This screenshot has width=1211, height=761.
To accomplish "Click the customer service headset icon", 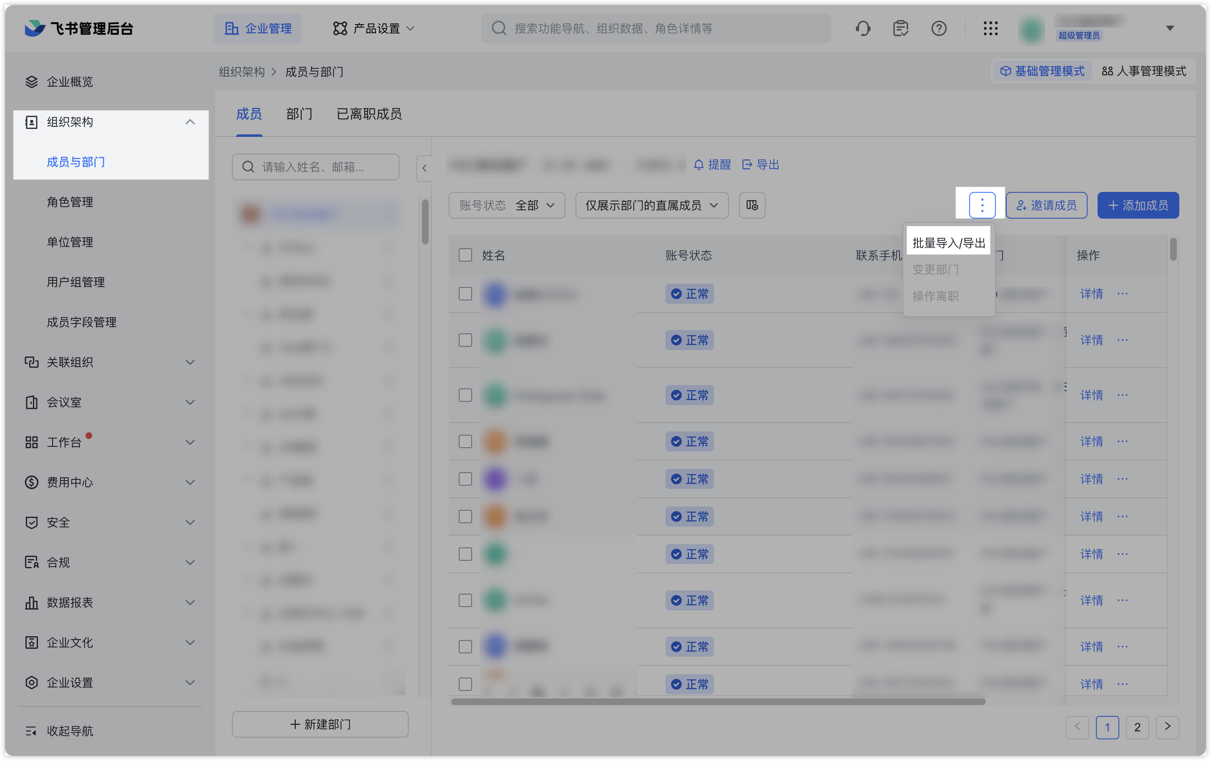I will click(862, 29).
